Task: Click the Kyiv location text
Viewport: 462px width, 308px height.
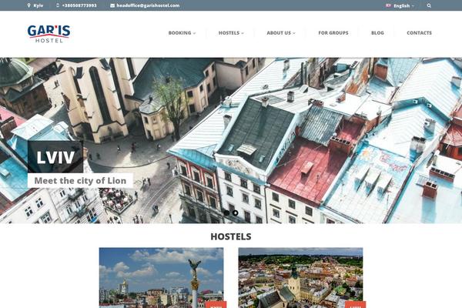Action: coord(38,5)
